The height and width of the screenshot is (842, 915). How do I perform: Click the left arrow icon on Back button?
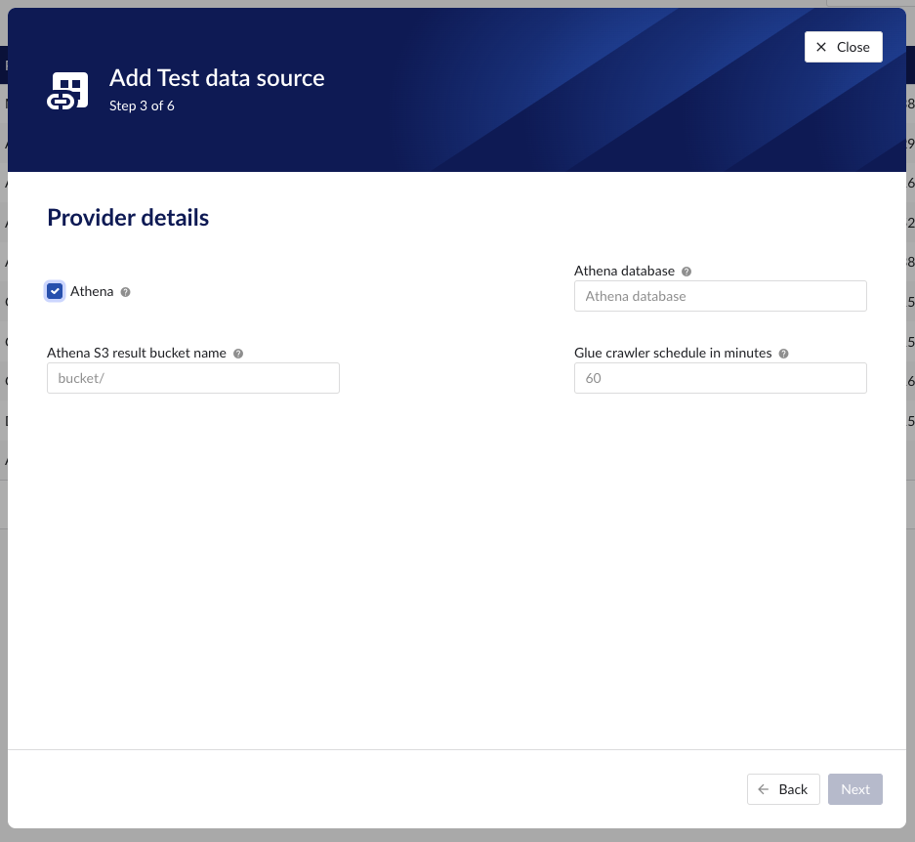[x=763, y=788]
